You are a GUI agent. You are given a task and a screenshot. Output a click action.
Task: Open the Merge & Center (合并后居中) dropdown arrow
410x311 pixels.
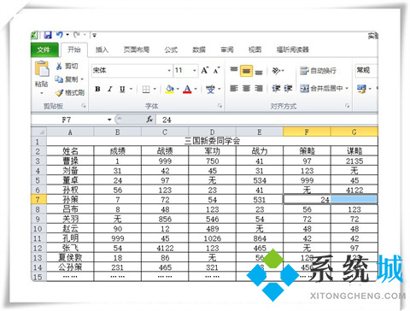pyautogui.click(x=347, y=89)
